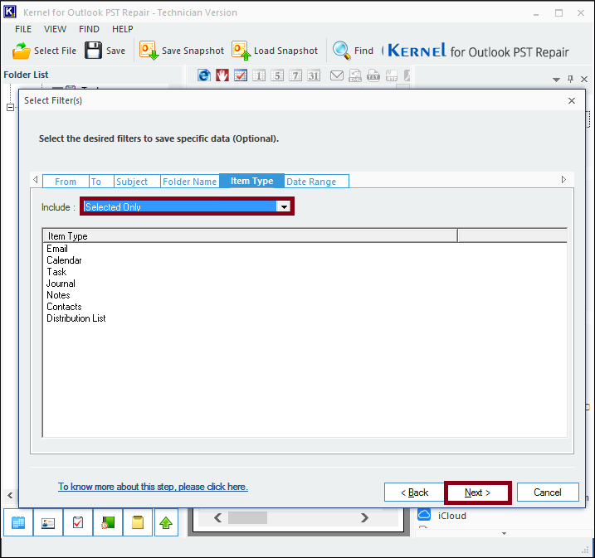Open the Include Selected Only dropdown
Screen dimensions: 595x558
(284, 206)
